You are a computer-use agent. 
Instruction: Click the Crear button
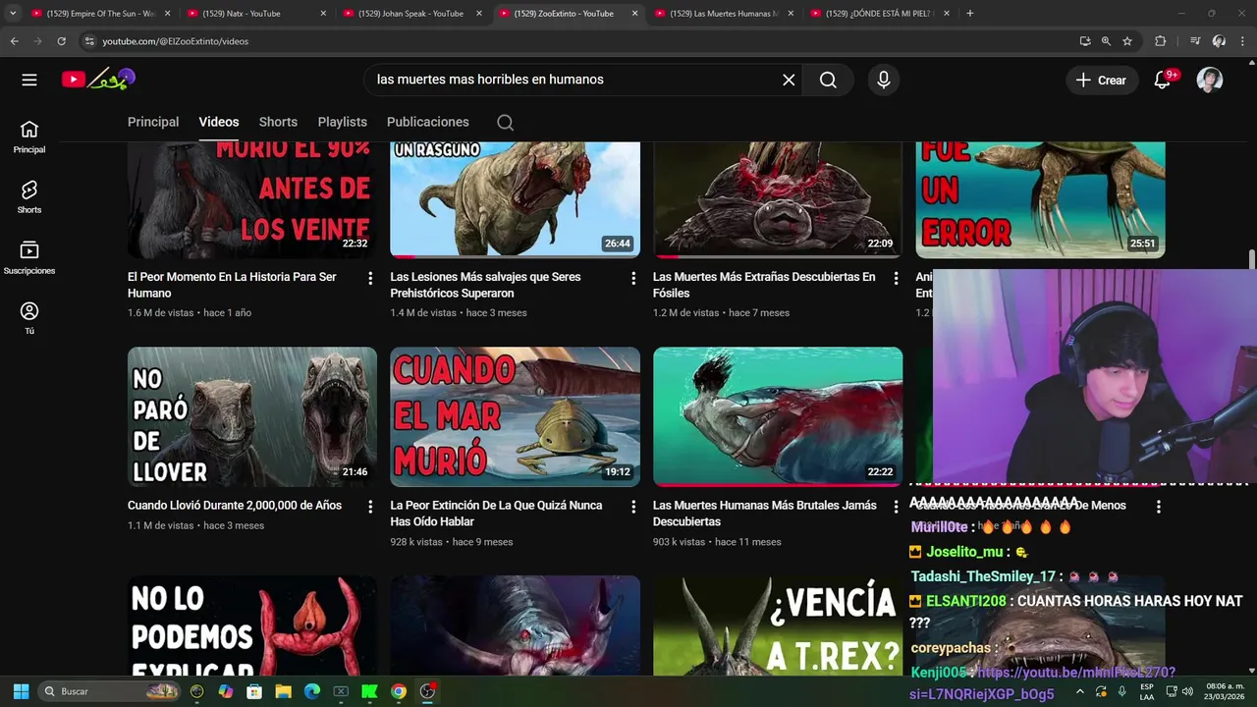tap(1102, 80)
